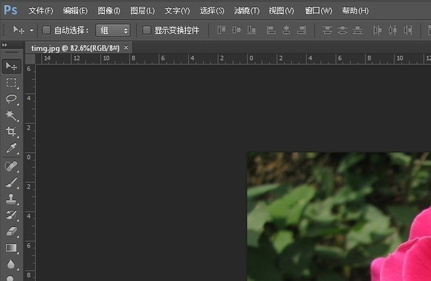Open the 文字(Y) menu
Viewport: 431px width, 281px height.
coord(177,11)
